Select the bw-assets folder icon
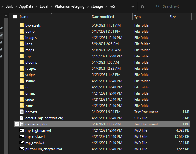Image resolution: width=196 pixels, height=154 pixels. click(22, 25)
